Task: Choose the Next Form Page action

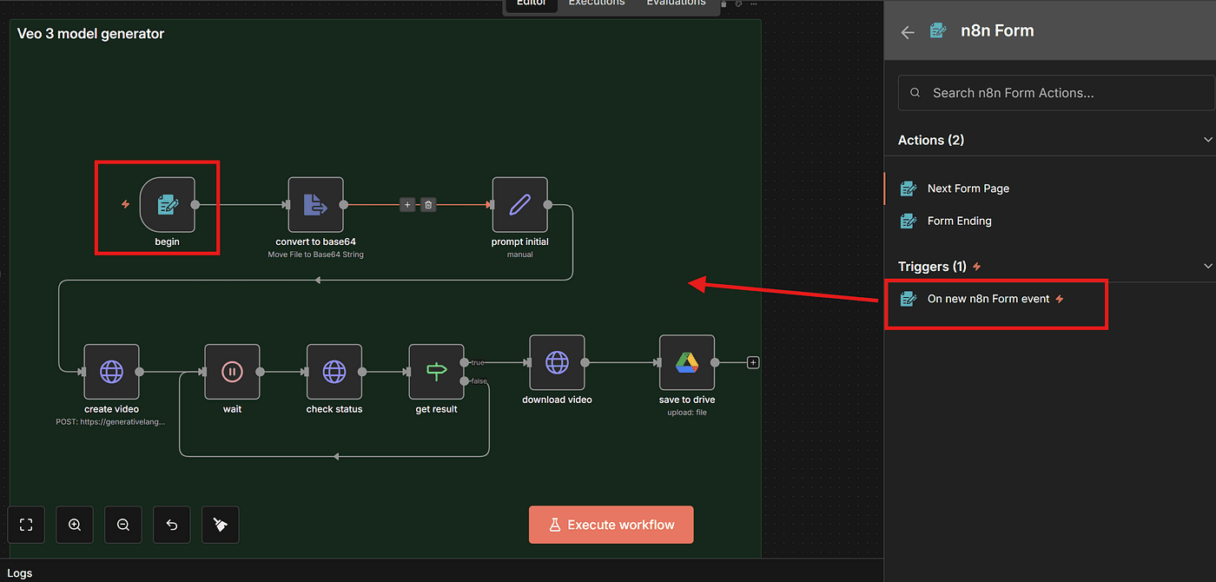Action: pyautogui.click(x=968, y=188)
